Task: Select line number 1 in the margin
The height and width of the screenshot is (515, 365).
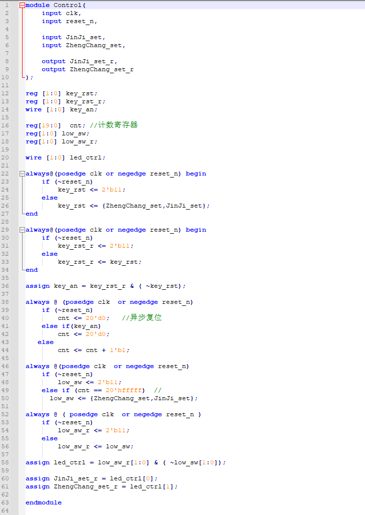Action: click(x=7, y=5)
